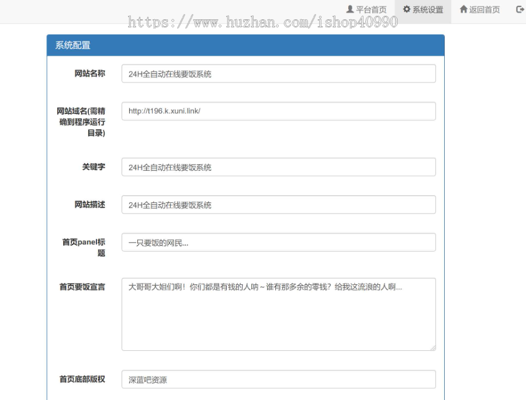Click the 网站域名(需精确到程序运行目录) label
Image resolution: width=526 pixels, height=400 pixels.
(81, 122)
